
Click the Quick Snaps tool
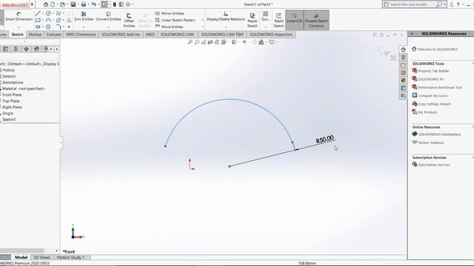click(x=265, y=16)
